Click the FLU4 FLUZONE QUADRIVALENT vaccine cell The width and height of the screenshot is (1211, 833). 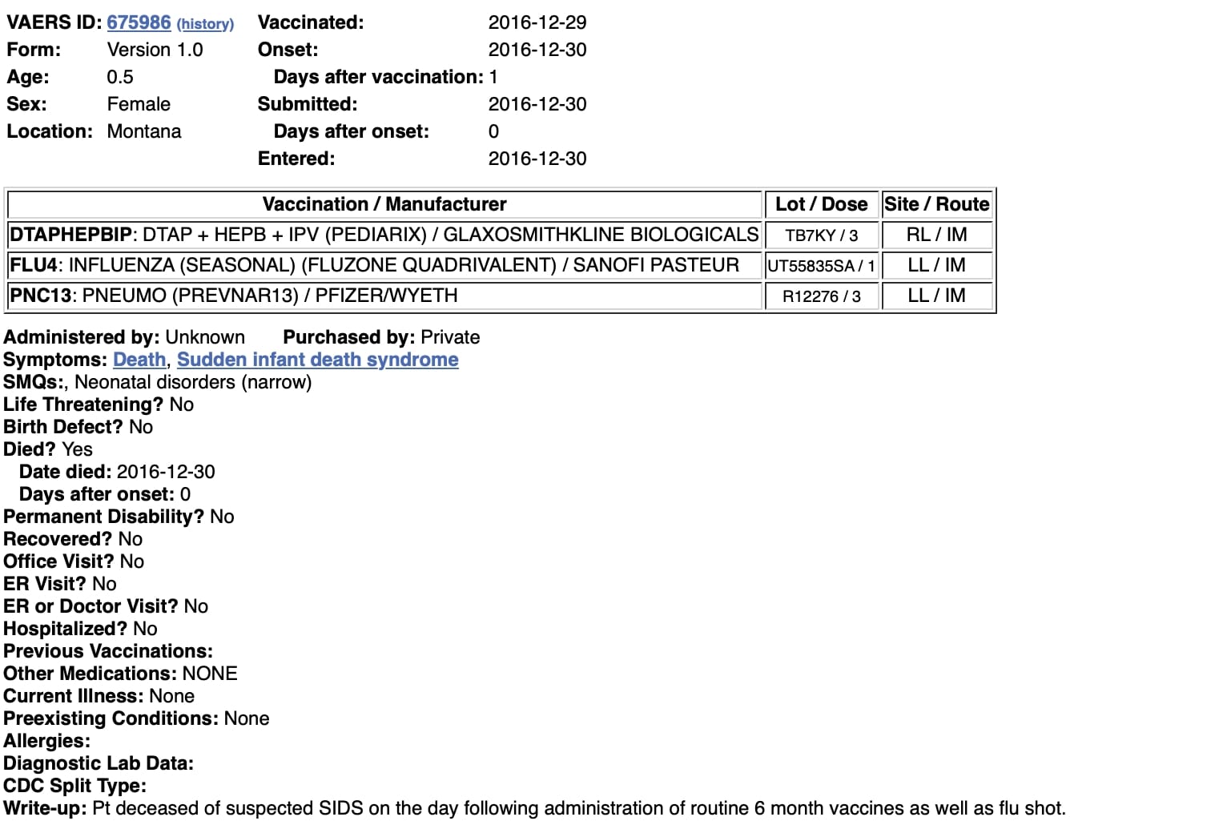384,265
